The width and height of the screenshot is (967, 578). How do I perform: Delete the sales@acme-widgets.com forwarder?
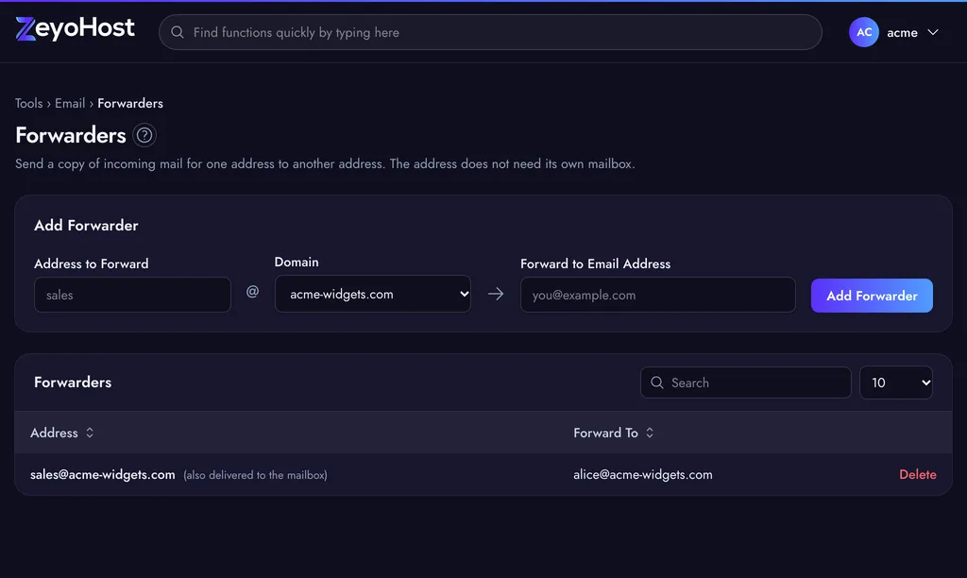pyautogui.click(x=918, y=474)
